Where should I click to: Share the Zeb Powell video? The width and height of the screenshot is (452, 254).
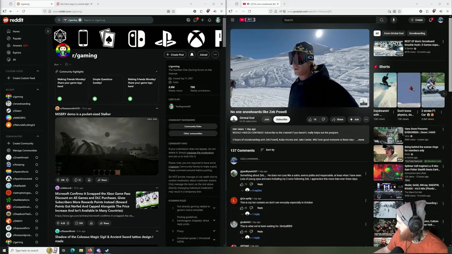[x=337, y=120]
